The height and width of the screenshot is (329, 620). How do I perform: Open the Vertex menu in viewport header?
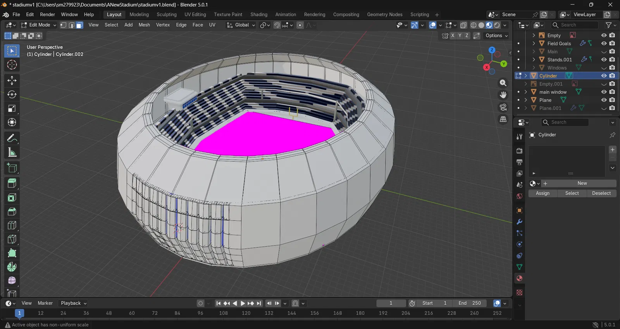(163, 25)
